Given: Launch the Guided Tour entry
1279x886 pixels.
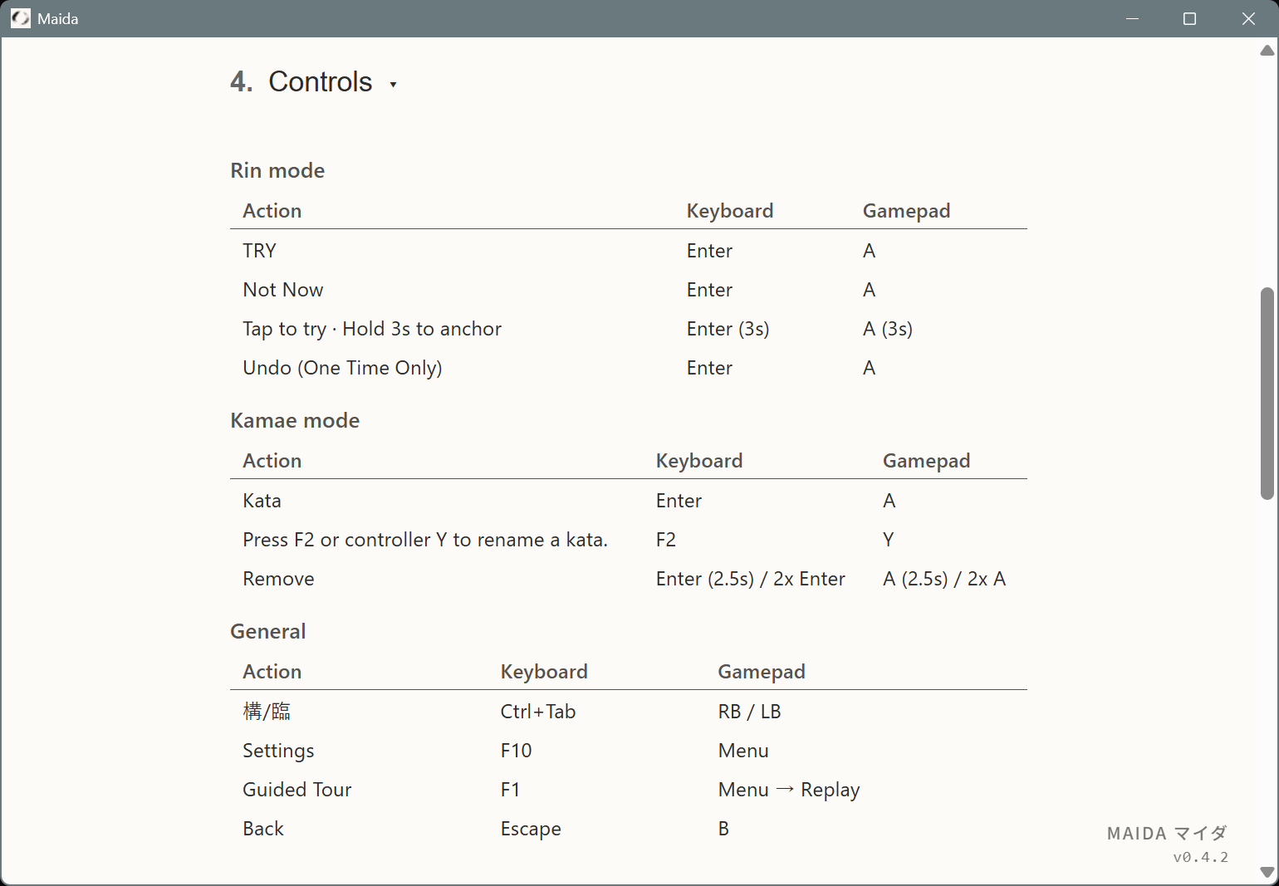Looking at the screenshot, I should coord(296,789).
